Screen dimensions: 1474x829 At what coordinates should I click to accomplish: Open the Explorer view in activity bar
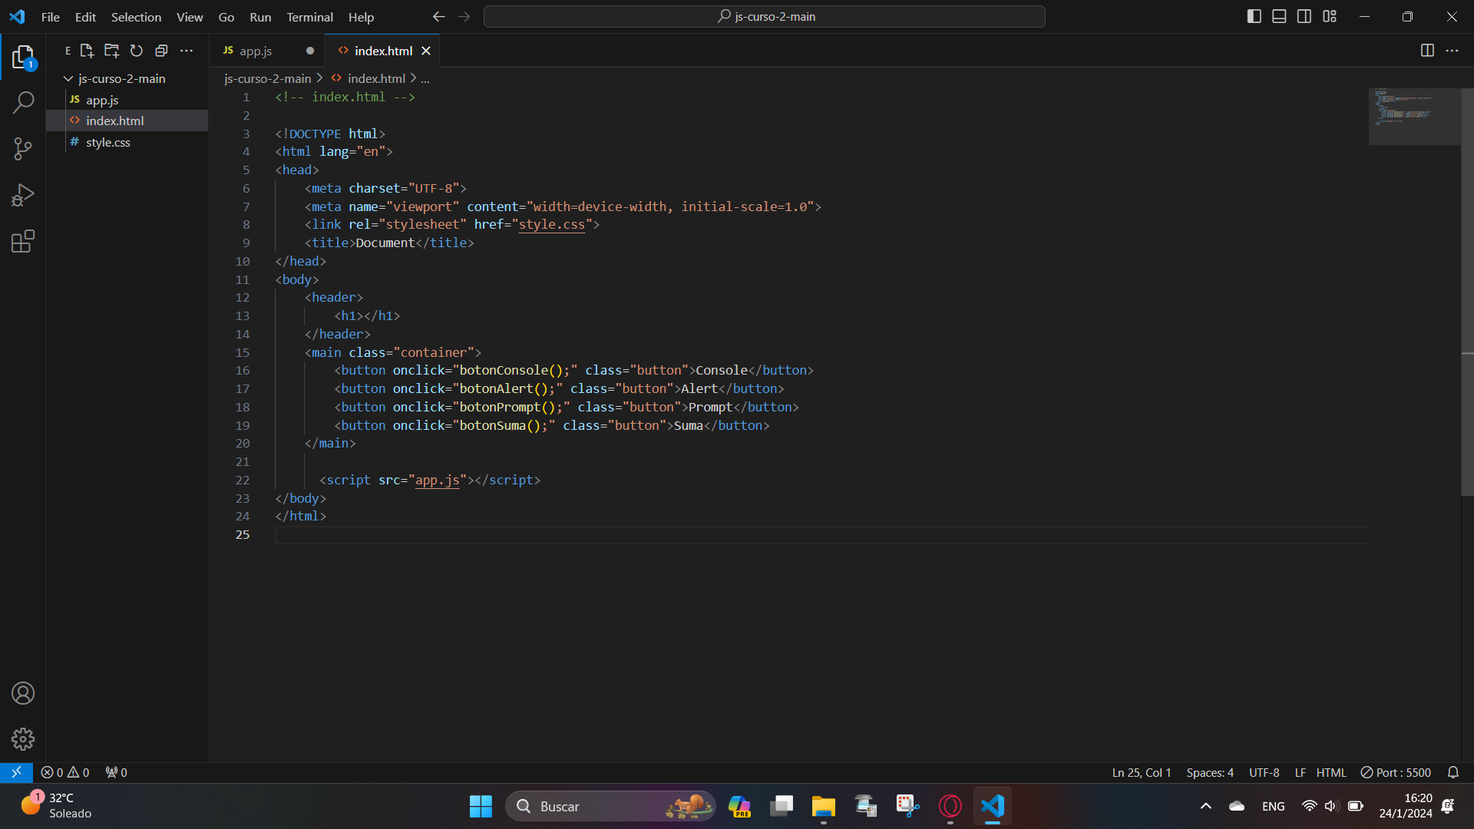click(x=23, y=58)
